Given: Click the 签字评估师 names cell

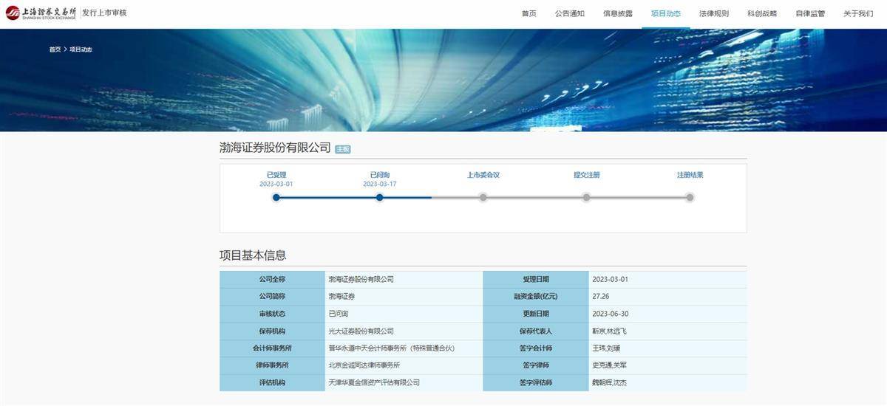Looking at the screenshot, I should pyautogui.click(x=667, y=382).
